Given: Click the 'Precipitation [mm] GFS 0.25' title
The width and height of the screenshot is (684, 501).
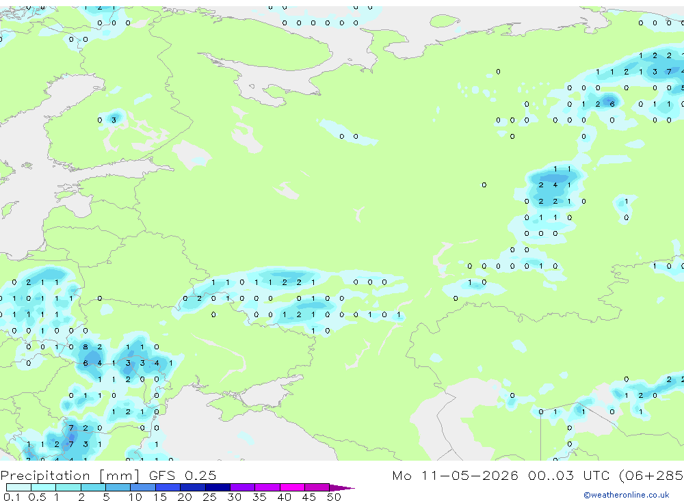Looking at the screenshot, I should [x=108, y=475].
